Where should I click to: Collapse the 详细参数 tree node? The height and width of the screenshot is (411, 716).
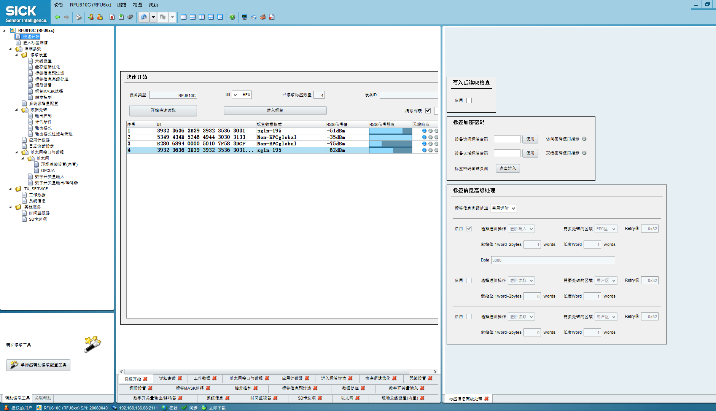click(x=10, y=49)
